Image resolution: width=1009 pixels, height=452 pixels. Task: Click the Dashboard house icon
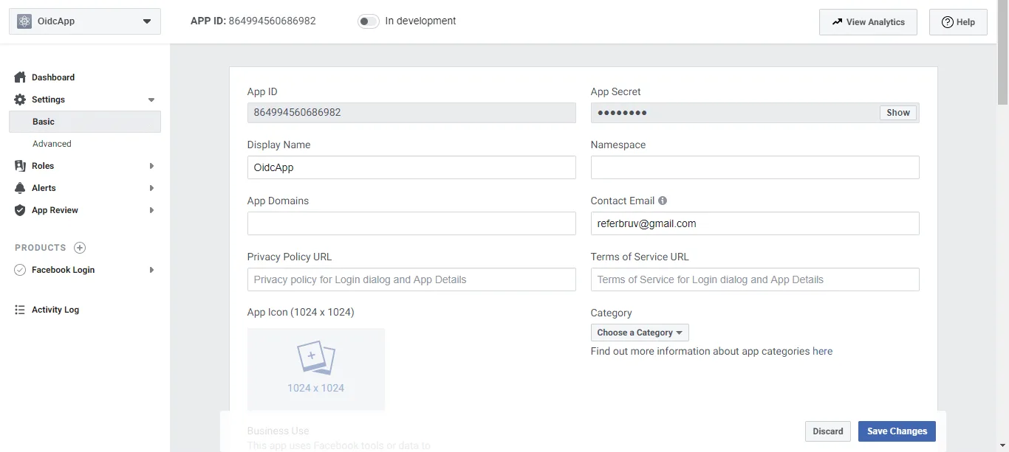click(20, 77)
